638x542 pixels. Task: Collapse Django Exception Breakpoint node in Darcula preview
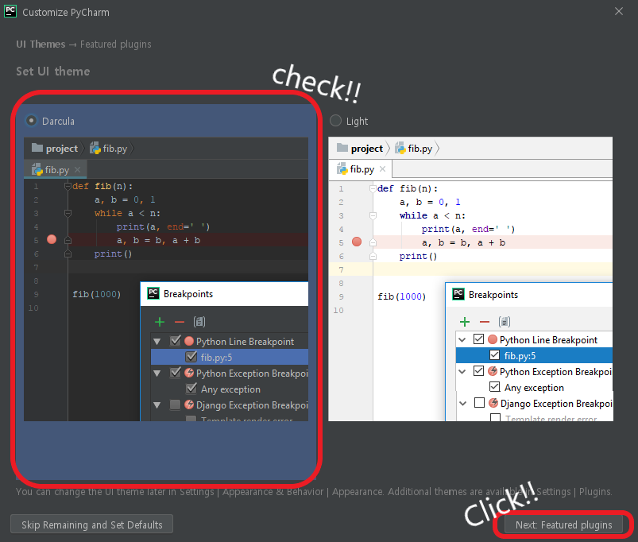pos(157,405)
